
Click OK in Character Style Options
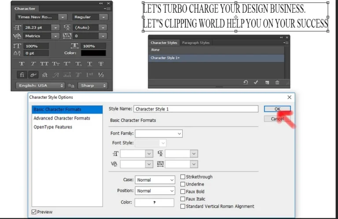click(x=277, y=109)
